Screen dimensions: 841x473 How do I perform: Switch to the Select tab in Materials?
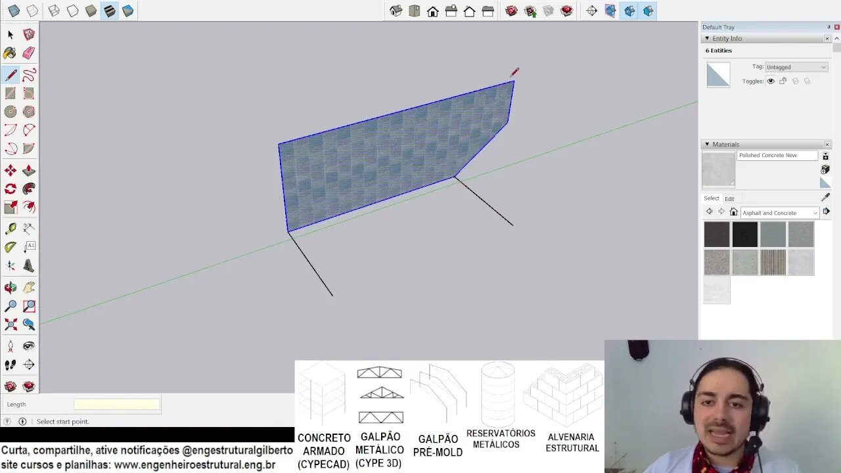click(x=712, y=198)
